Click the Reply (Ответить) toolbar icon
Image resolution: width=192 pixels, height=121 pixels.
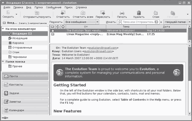(63, 13)
